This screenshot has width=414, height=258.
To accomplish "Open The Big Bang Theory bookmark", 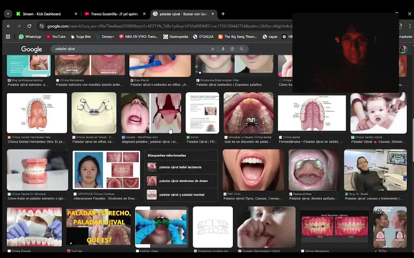I will (x=238, y=37).
